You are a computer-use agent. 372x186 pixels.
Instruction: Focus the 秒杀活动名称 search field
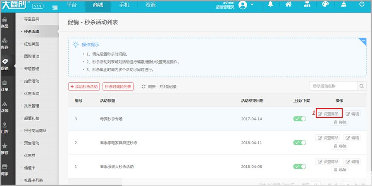[x=333, y=86]
